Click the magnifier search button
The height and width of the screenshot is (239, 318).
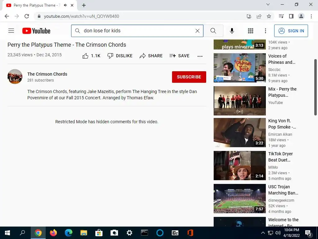[213, 31]
